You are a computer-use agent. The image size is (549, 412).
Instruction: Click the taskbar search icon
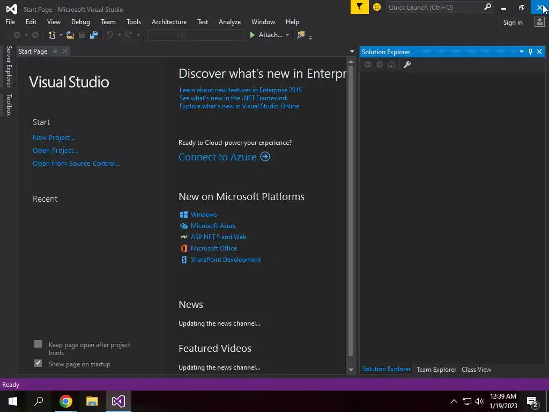(39, 401)
